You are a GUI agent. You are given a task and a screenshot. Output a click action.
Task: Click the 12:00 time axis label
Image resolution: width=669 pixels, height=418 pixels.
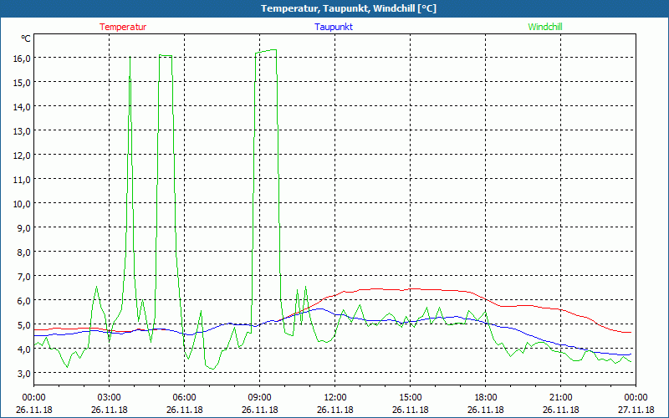(x=334, y=397)
